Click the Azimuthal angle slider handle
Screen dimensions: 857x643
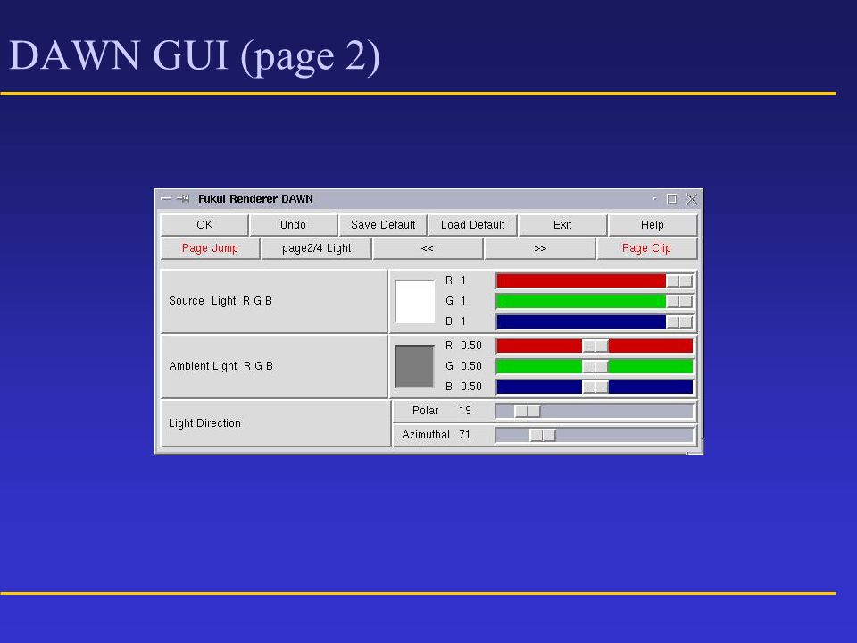click(x=543, y=435)
